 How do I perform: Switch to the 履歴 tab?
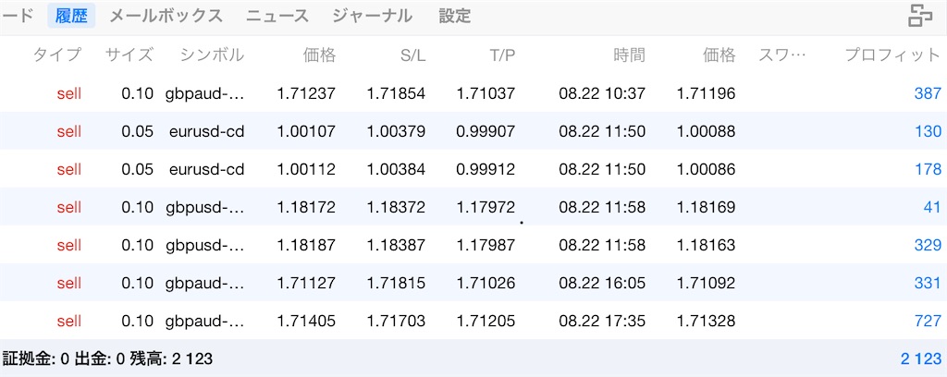coord(71,16)
